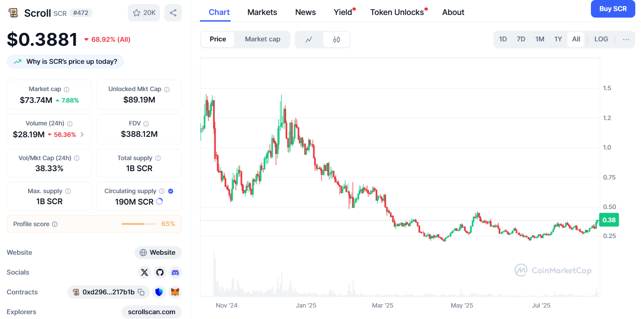
Task: Open Scroll's Discord social icon
Action: tap(175, 272)
